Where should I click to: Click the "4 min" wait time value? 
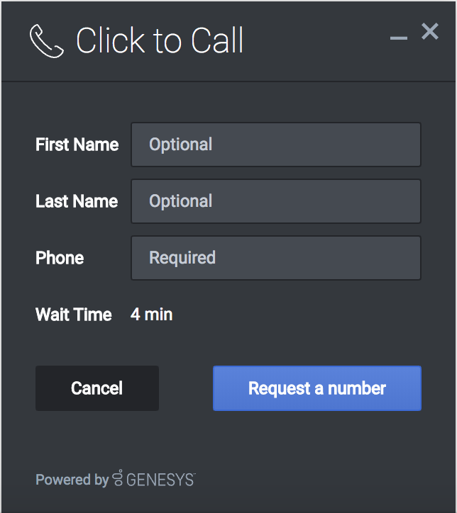pos(152,315)
